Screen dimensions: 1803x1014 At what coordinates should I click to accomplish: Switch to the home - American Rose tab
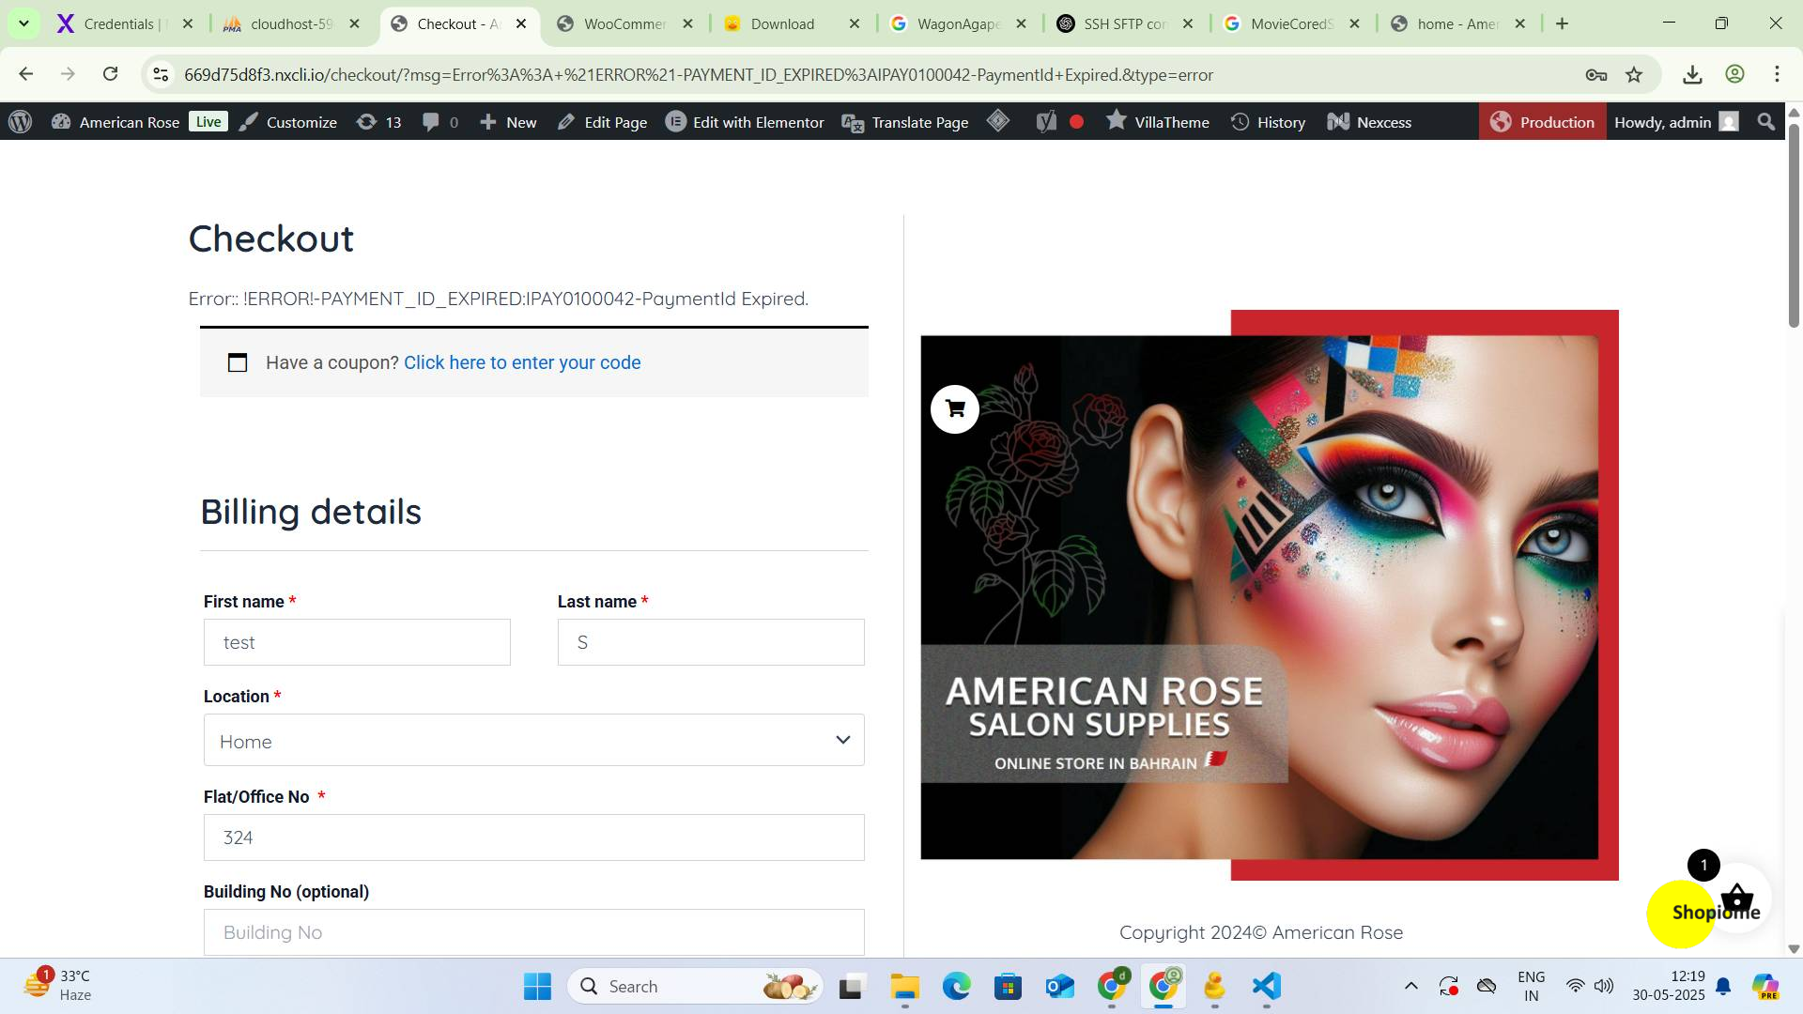tap(1457, 23)
